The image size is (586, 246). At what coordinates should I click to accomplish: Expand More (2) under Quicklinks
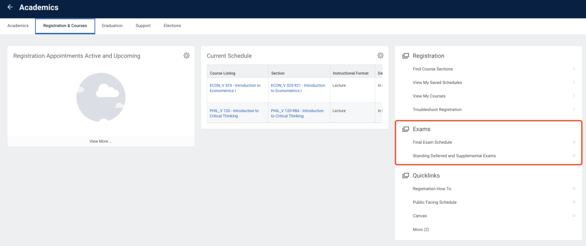coord(421,230)
